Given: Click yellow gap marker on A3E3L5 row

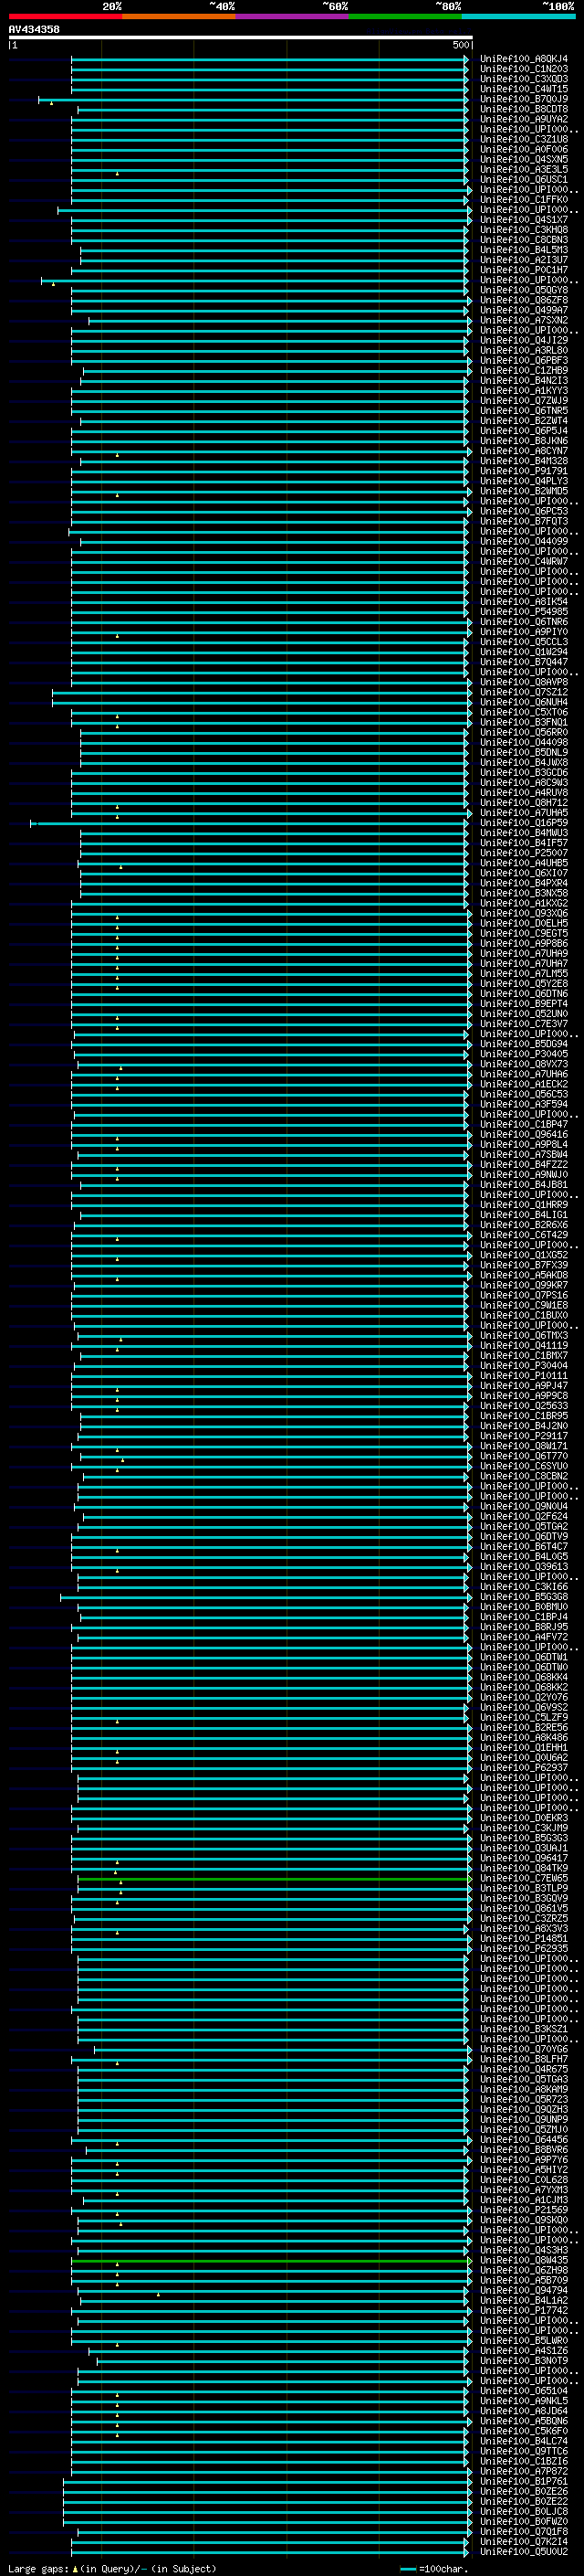Looking at the screenshot, I should pos(117,174).
